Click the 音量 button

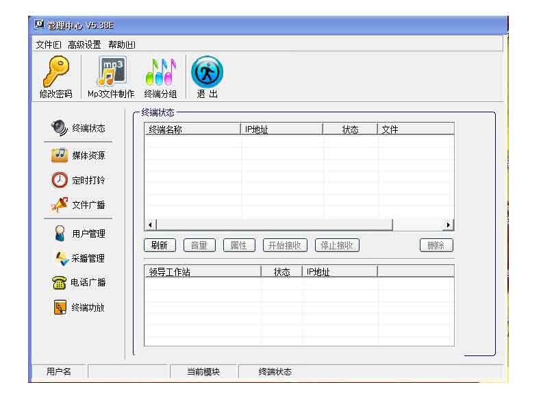click(x=199, y=245)
